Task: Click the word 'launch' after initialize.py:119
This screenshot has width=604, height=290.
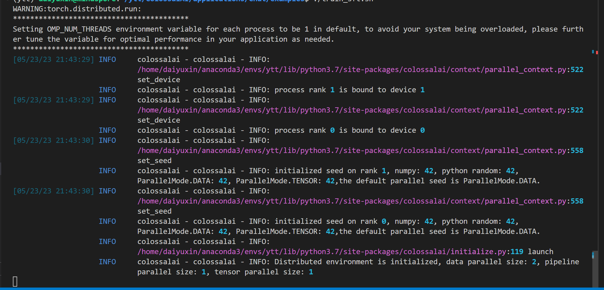Action: click(541, 252)
